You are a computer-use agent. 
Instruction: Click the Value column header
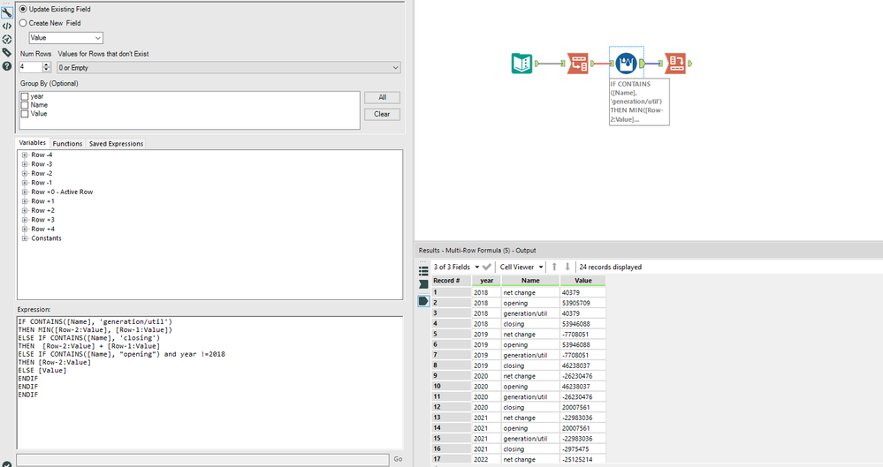pos(582,281)
